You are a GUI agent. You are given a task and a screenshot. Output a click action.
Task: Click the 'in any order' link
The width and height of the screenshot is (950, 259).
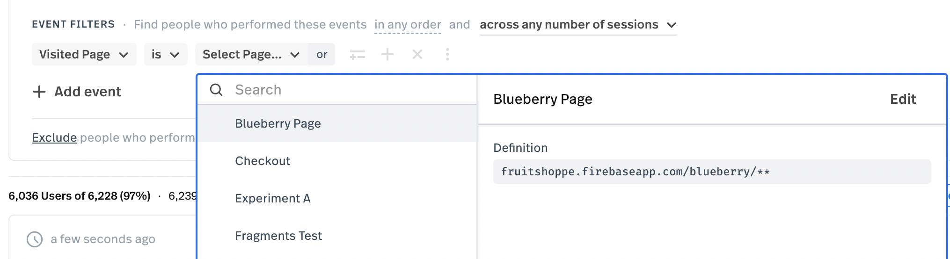(x=408, y=25)
